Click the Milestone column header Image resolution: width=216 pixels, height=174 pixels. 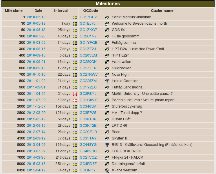[x=14, y=11]
